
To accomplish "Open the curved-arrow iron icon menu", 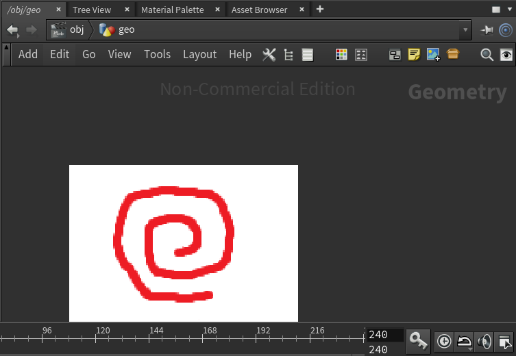I will point(465,342).
